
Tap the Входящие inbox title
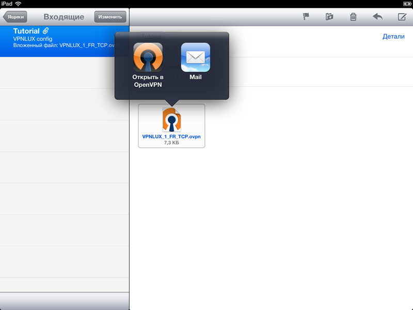[x=63, y=17]
